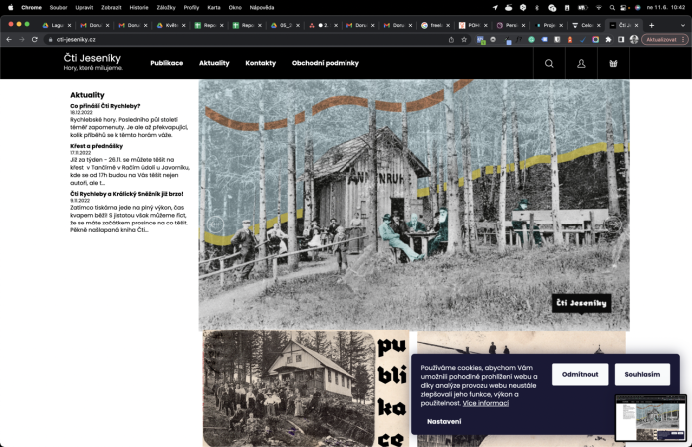Follow the Více informací link
This screenshot has height=447, width=692.
click(x=486, y=403)
